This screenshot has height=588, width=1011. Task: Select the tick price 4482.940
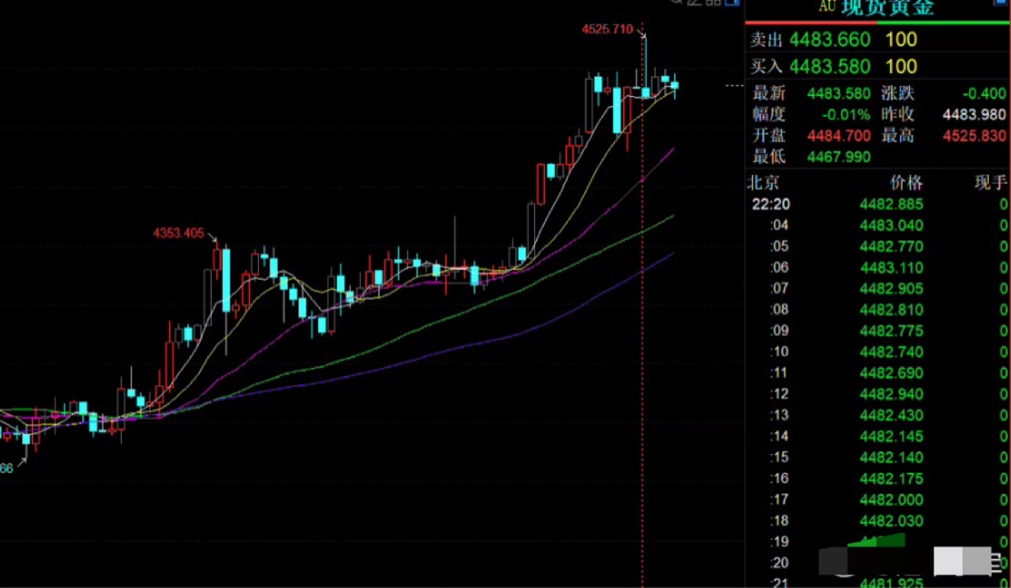(892, 394)
